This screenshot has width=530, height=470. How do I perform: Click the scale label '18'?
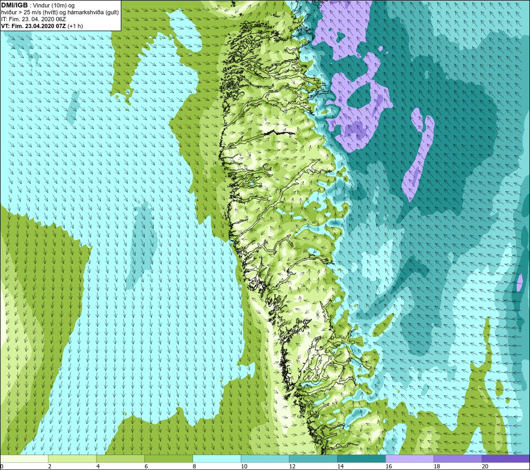click(x=437, y=466)
